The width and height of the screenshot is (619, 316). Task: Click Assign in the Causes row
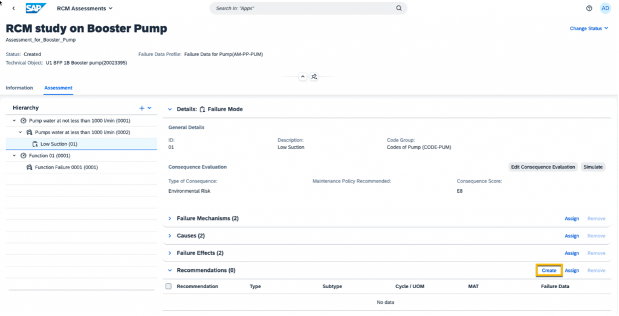pyautogui.click(x=572, y=236)
